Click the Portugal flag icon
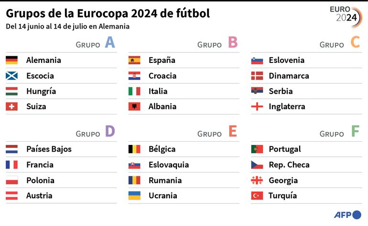 pos(257,149)
